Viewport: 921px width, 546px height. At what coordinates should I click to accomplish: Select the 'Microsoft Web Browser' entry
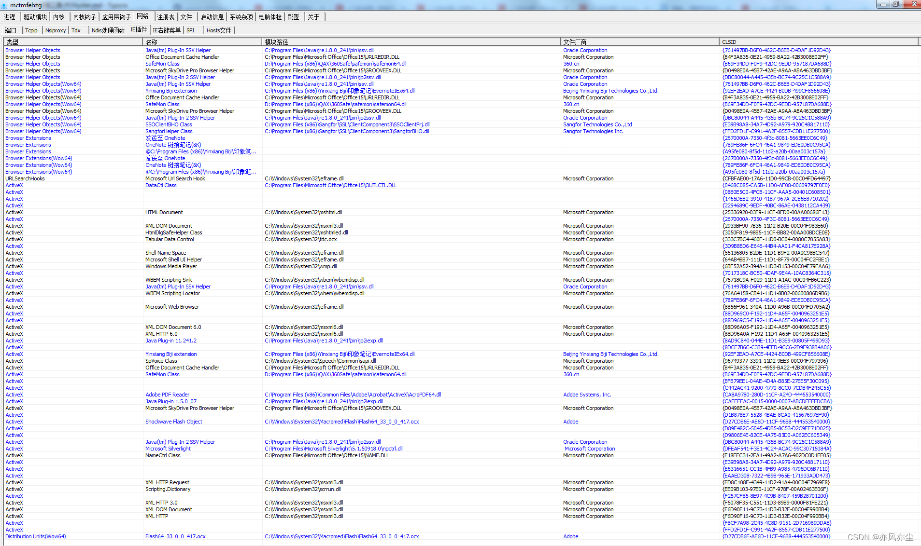(172, 307)
